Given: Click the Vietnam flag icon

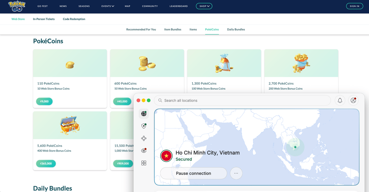Looking at the screenshot, I should click(166, 156).
